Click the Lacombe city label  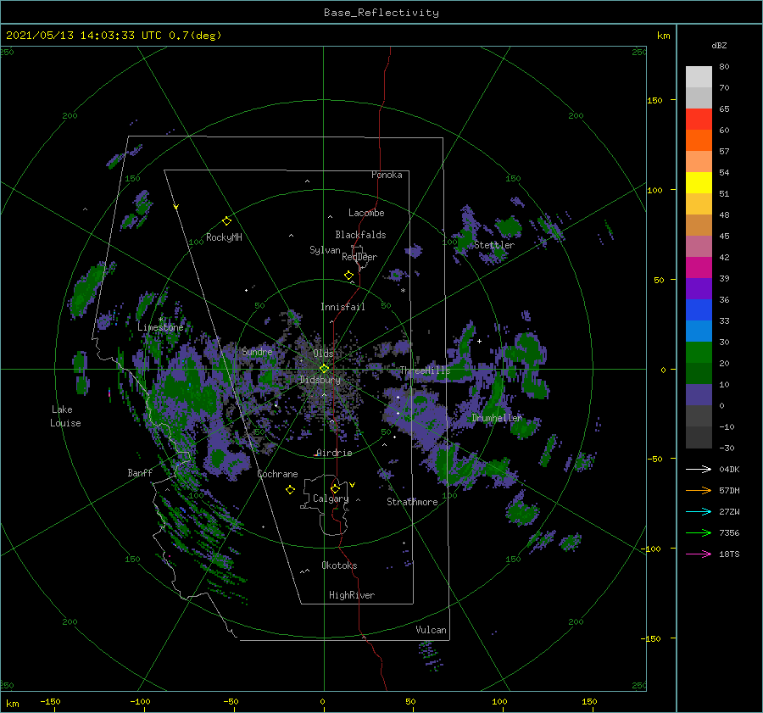tap(366, 213)
